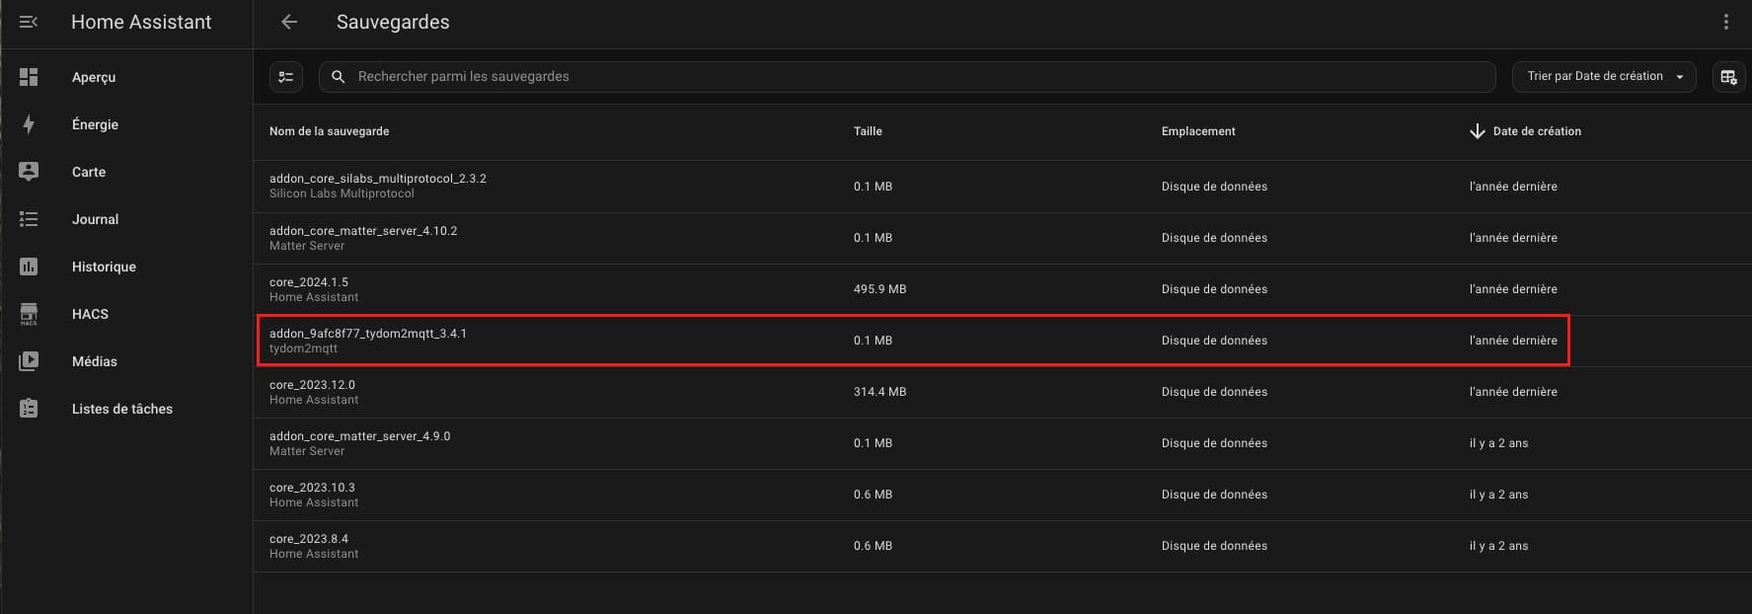Collapse the Home Assistant sidebar menu

29,22
